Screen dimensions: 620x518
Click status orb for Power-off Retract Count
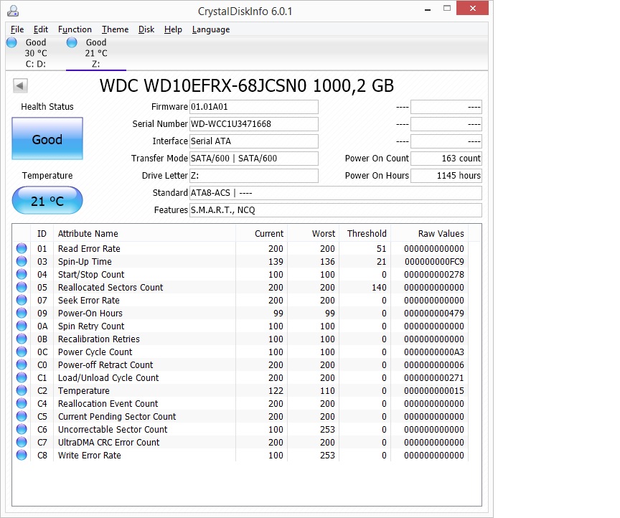(22, 364)
